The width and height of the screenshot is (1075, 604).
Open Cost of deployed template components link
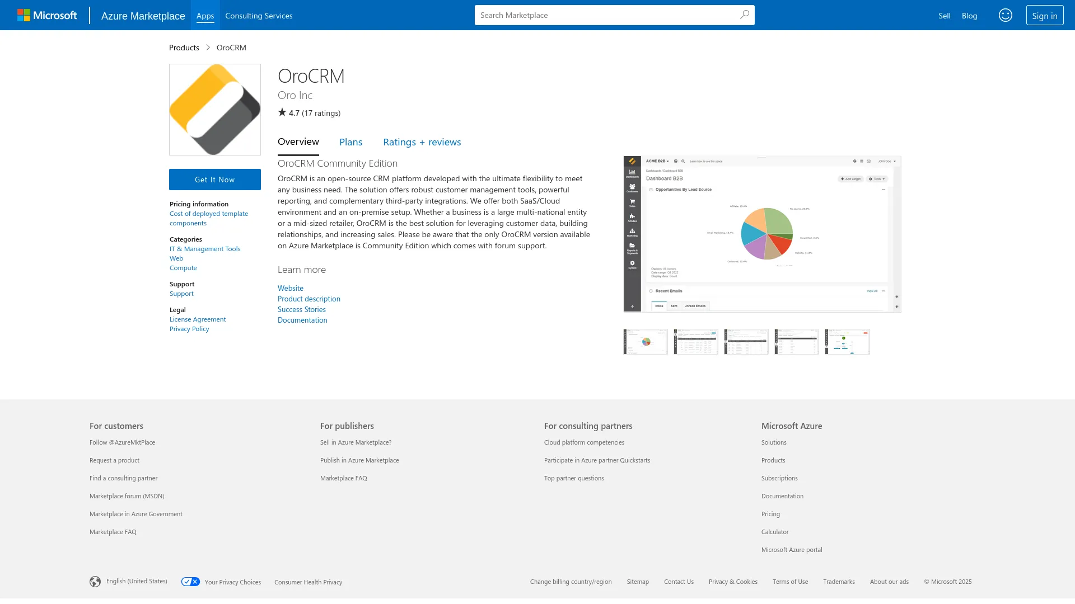point(209,218)
